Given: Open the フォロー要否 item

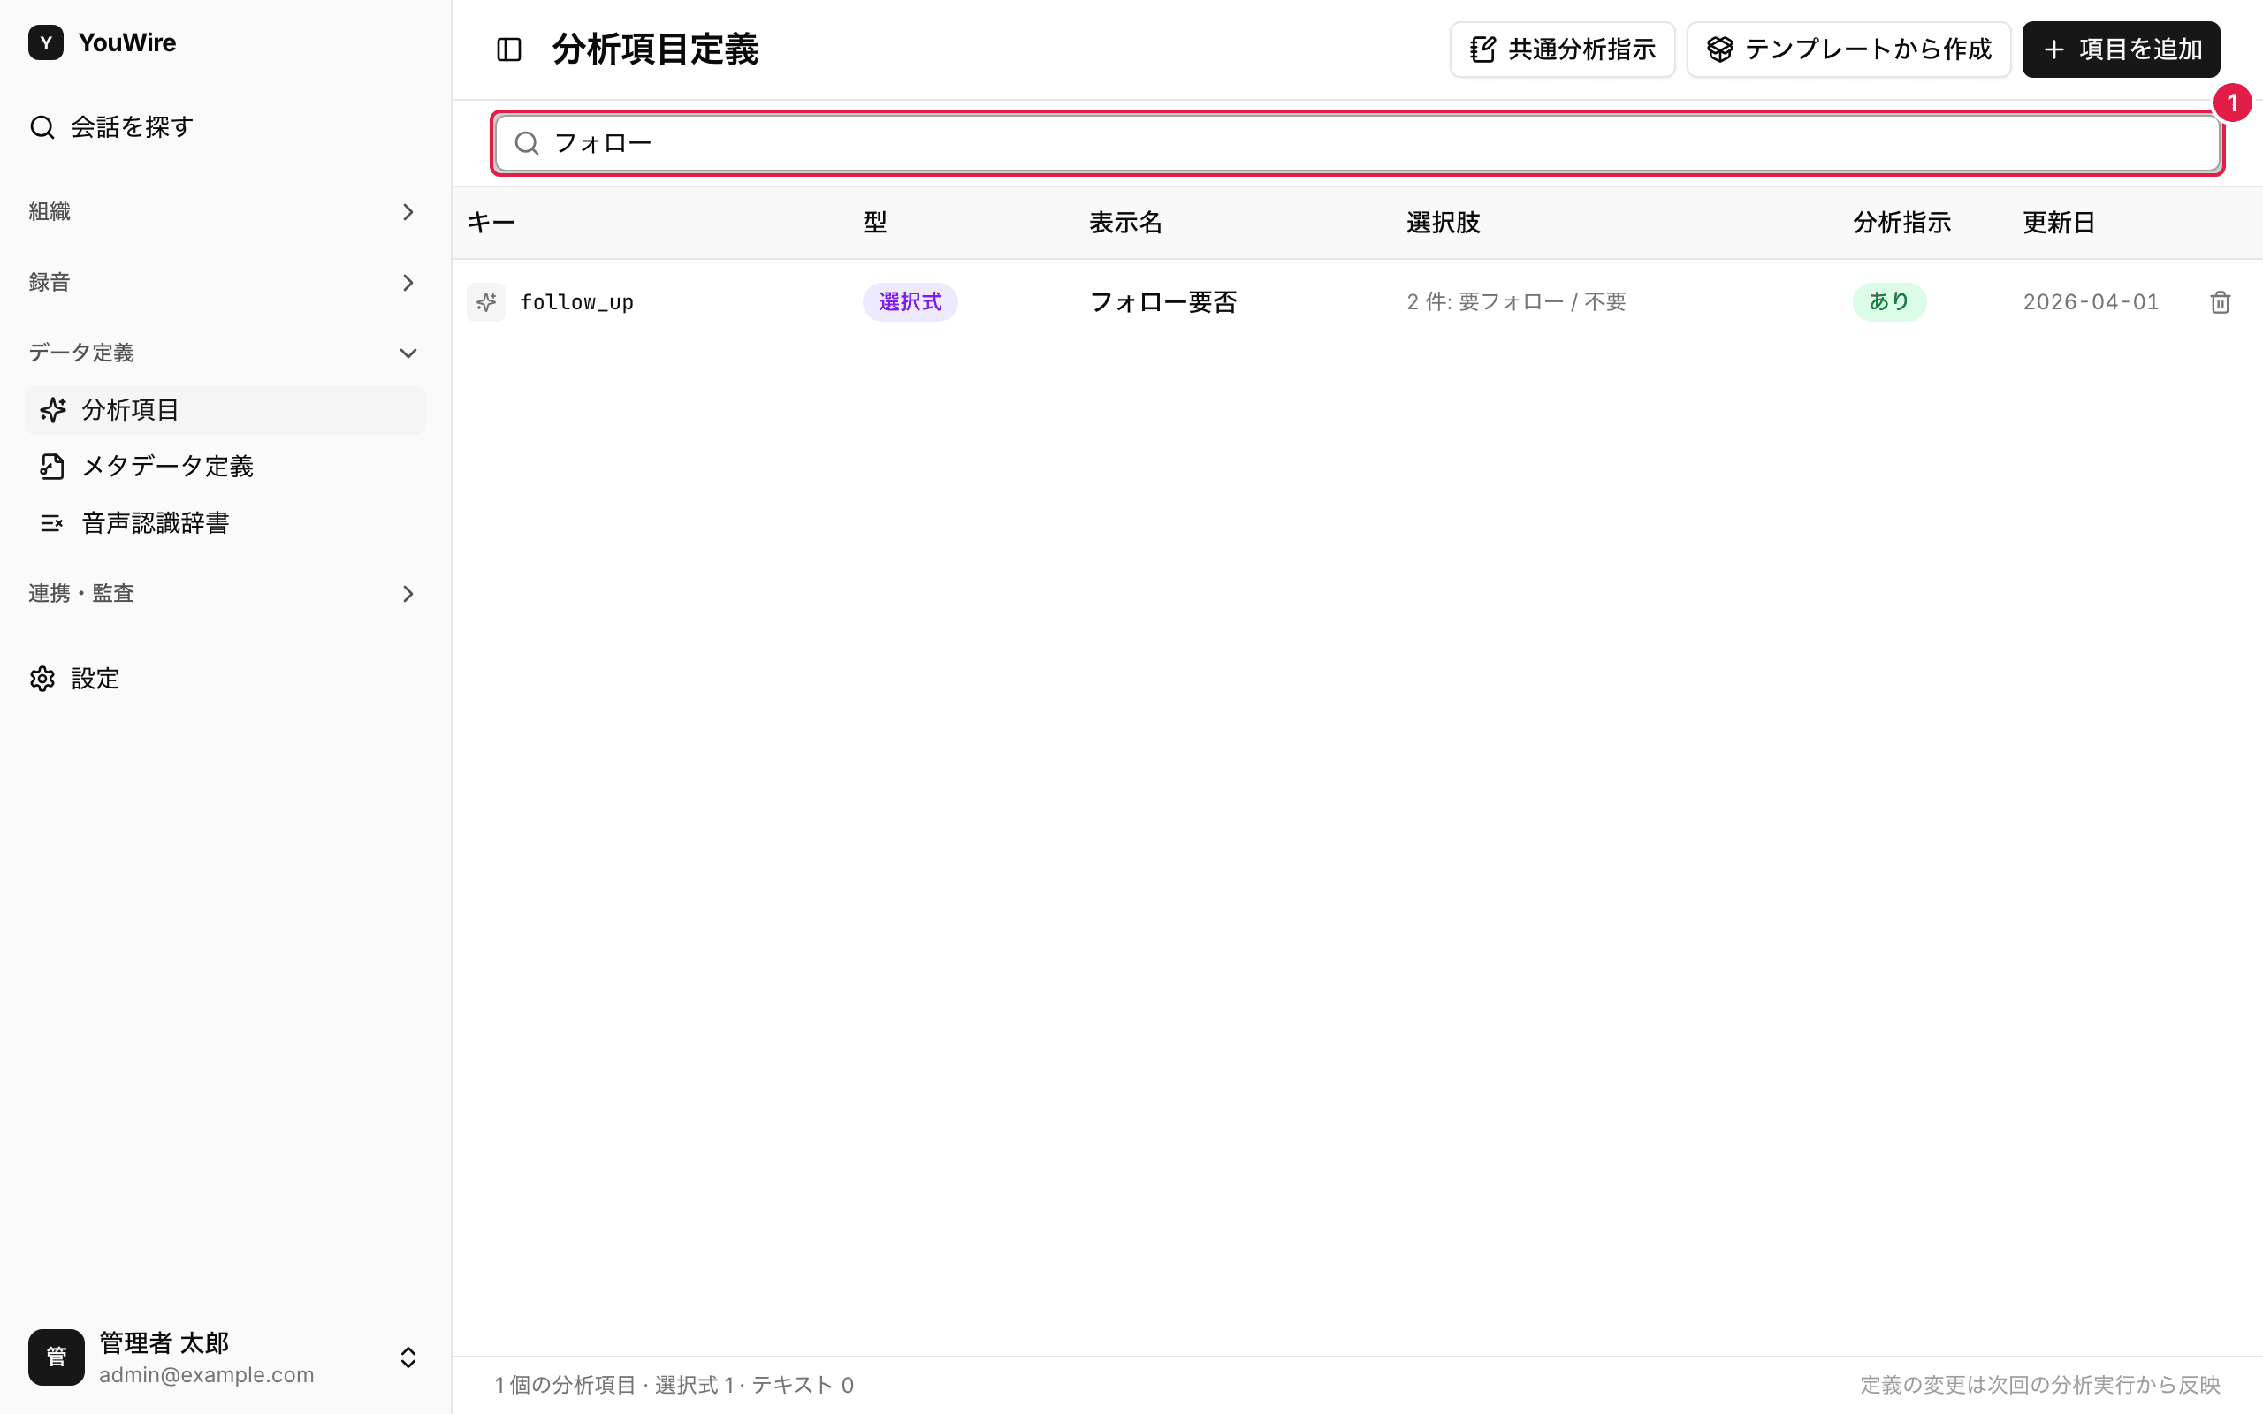Looking at the screenshot, I should point(1163,302).
